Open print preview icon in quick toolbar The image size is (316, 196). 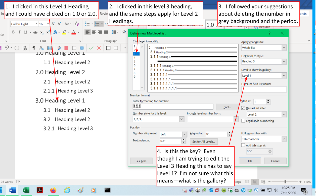point(25,48)
